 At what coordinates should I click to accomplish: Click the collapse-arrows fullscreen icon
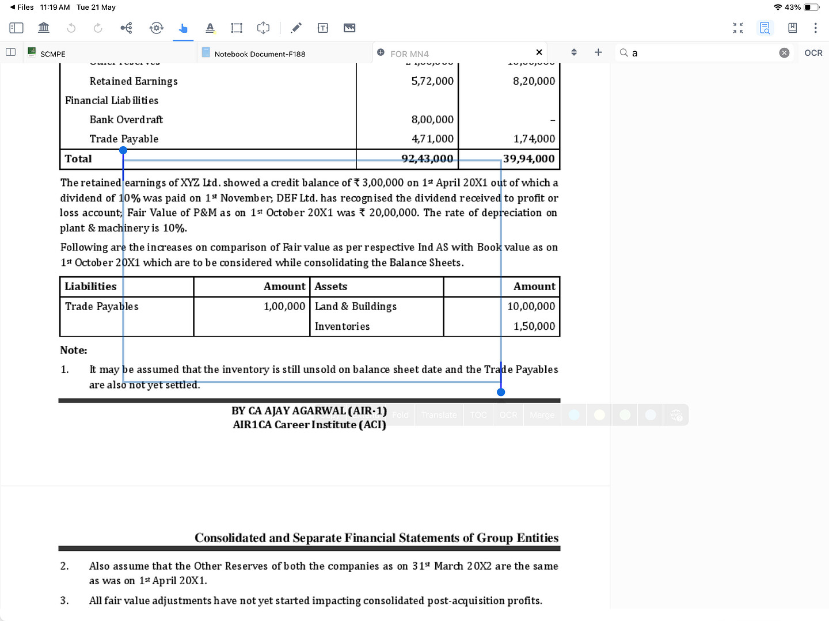point(738,28)
